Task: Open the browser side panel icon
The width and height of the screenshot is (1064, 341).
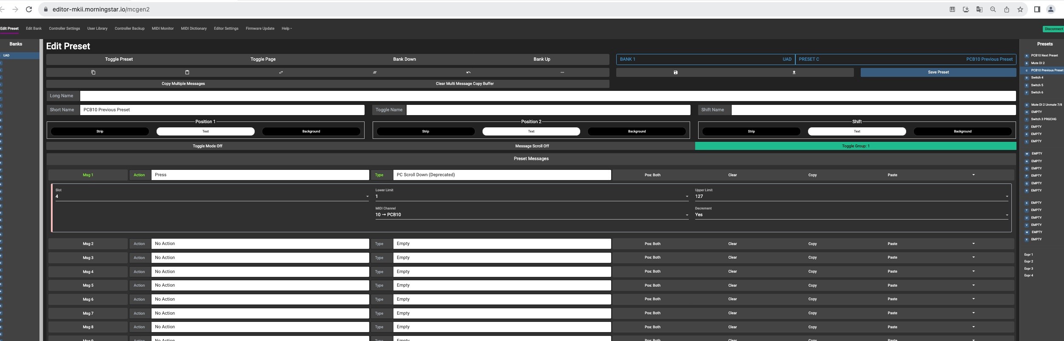Action: click(x=1037, y=9)
